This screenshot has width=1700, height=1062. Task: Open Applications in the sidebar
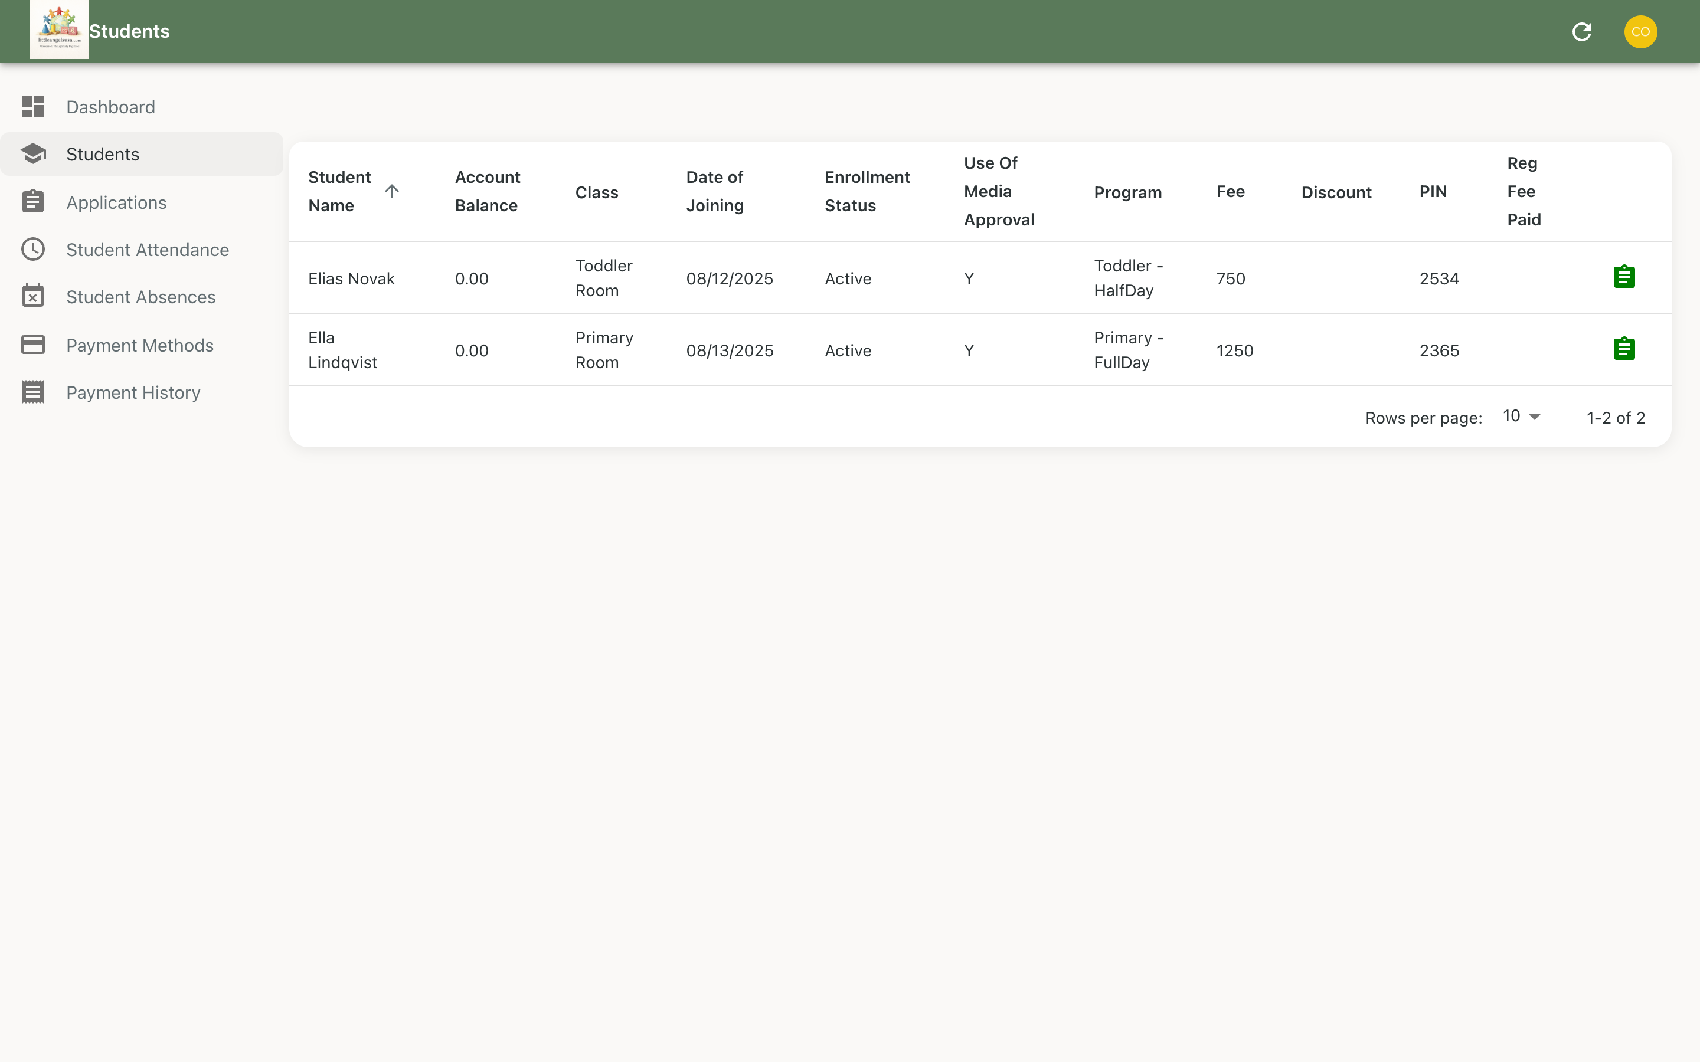(x=142, y=202)
